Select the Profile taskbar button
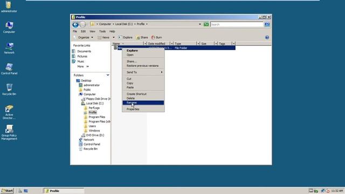 (64, 191)
